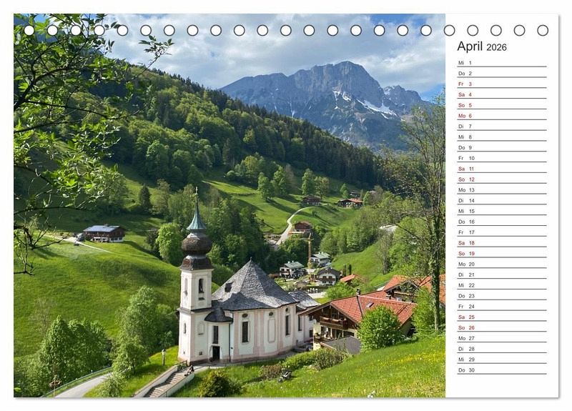This screenshot has height=411, width=572.
Task: Select the Sa 25 Saturday row
Action: click(x=500, y=317)
